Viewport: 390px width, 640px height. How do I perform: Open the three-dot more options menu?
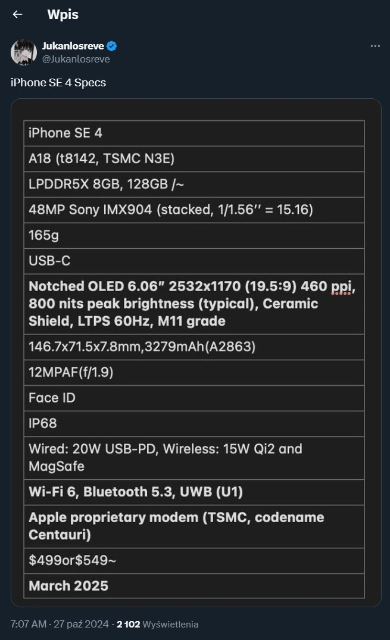click(375, 46)
